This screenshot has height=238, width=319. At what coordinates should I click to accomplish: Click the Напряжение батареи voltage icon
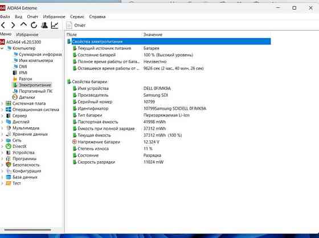(x=75, y=142)
